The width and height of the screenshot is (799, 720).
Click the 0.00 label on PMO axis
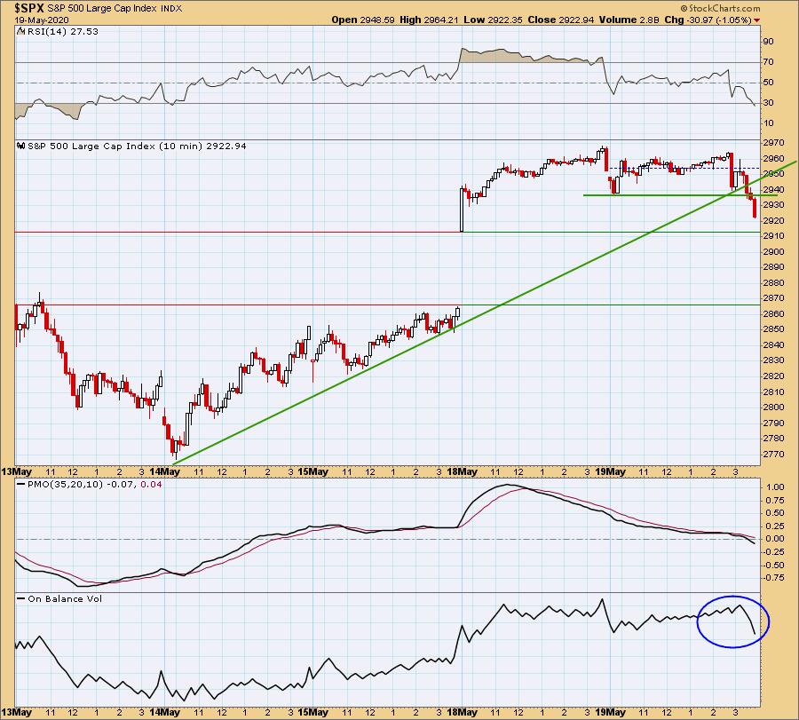coord(775,539)
